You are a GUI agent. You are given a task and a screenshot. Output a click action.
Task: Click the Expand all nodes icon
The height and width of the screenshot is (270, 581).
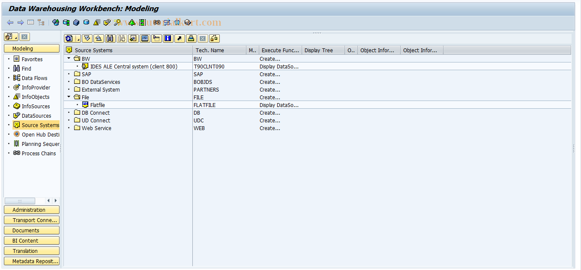[x=87, y=39]
